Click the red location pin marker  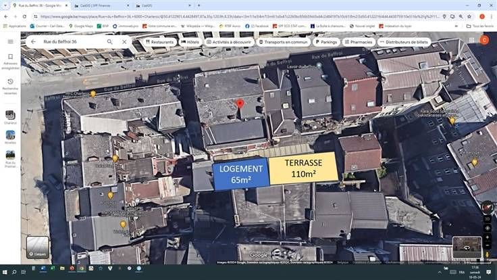coord(239,103)
